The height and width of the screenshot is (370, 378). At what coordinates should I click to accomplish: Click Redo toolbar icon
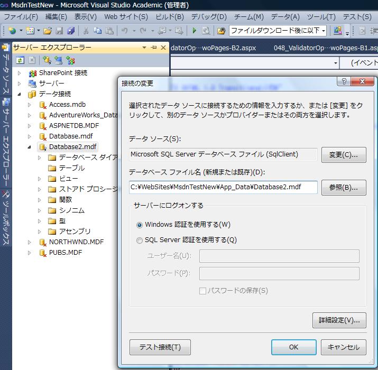coord(143,31)
